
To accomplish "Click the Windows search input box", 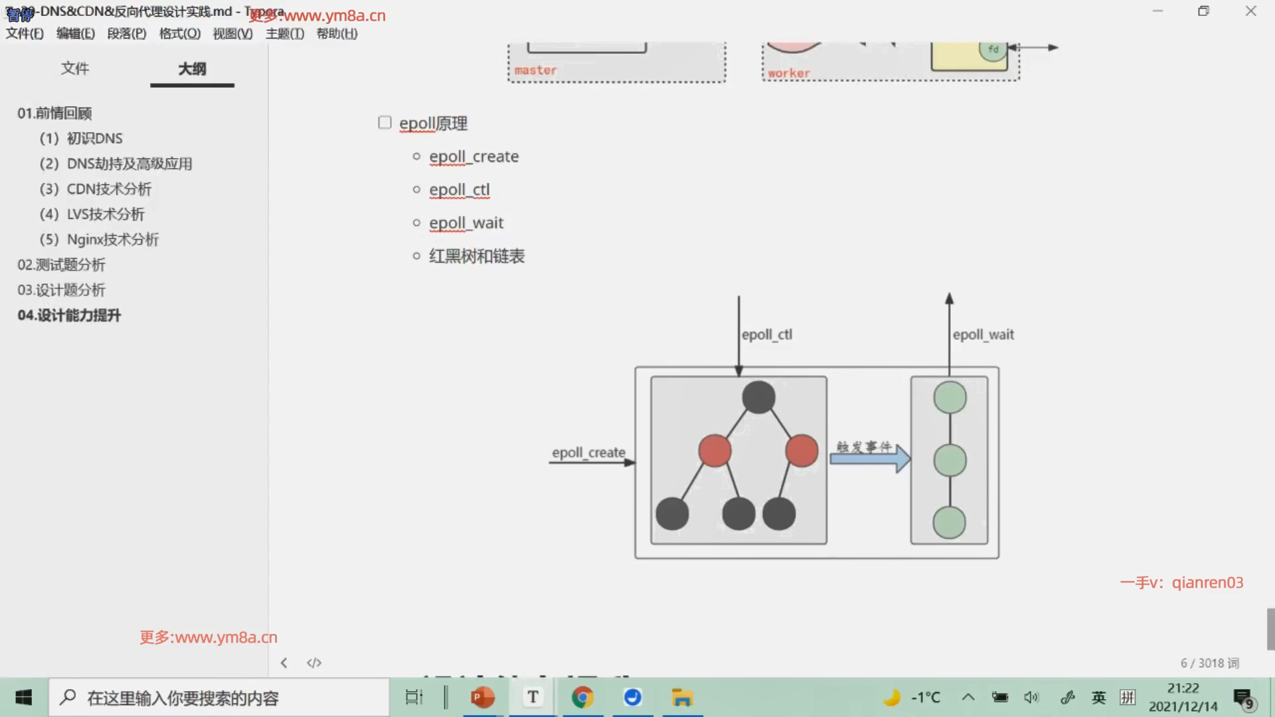I will (x=219, y=698).
